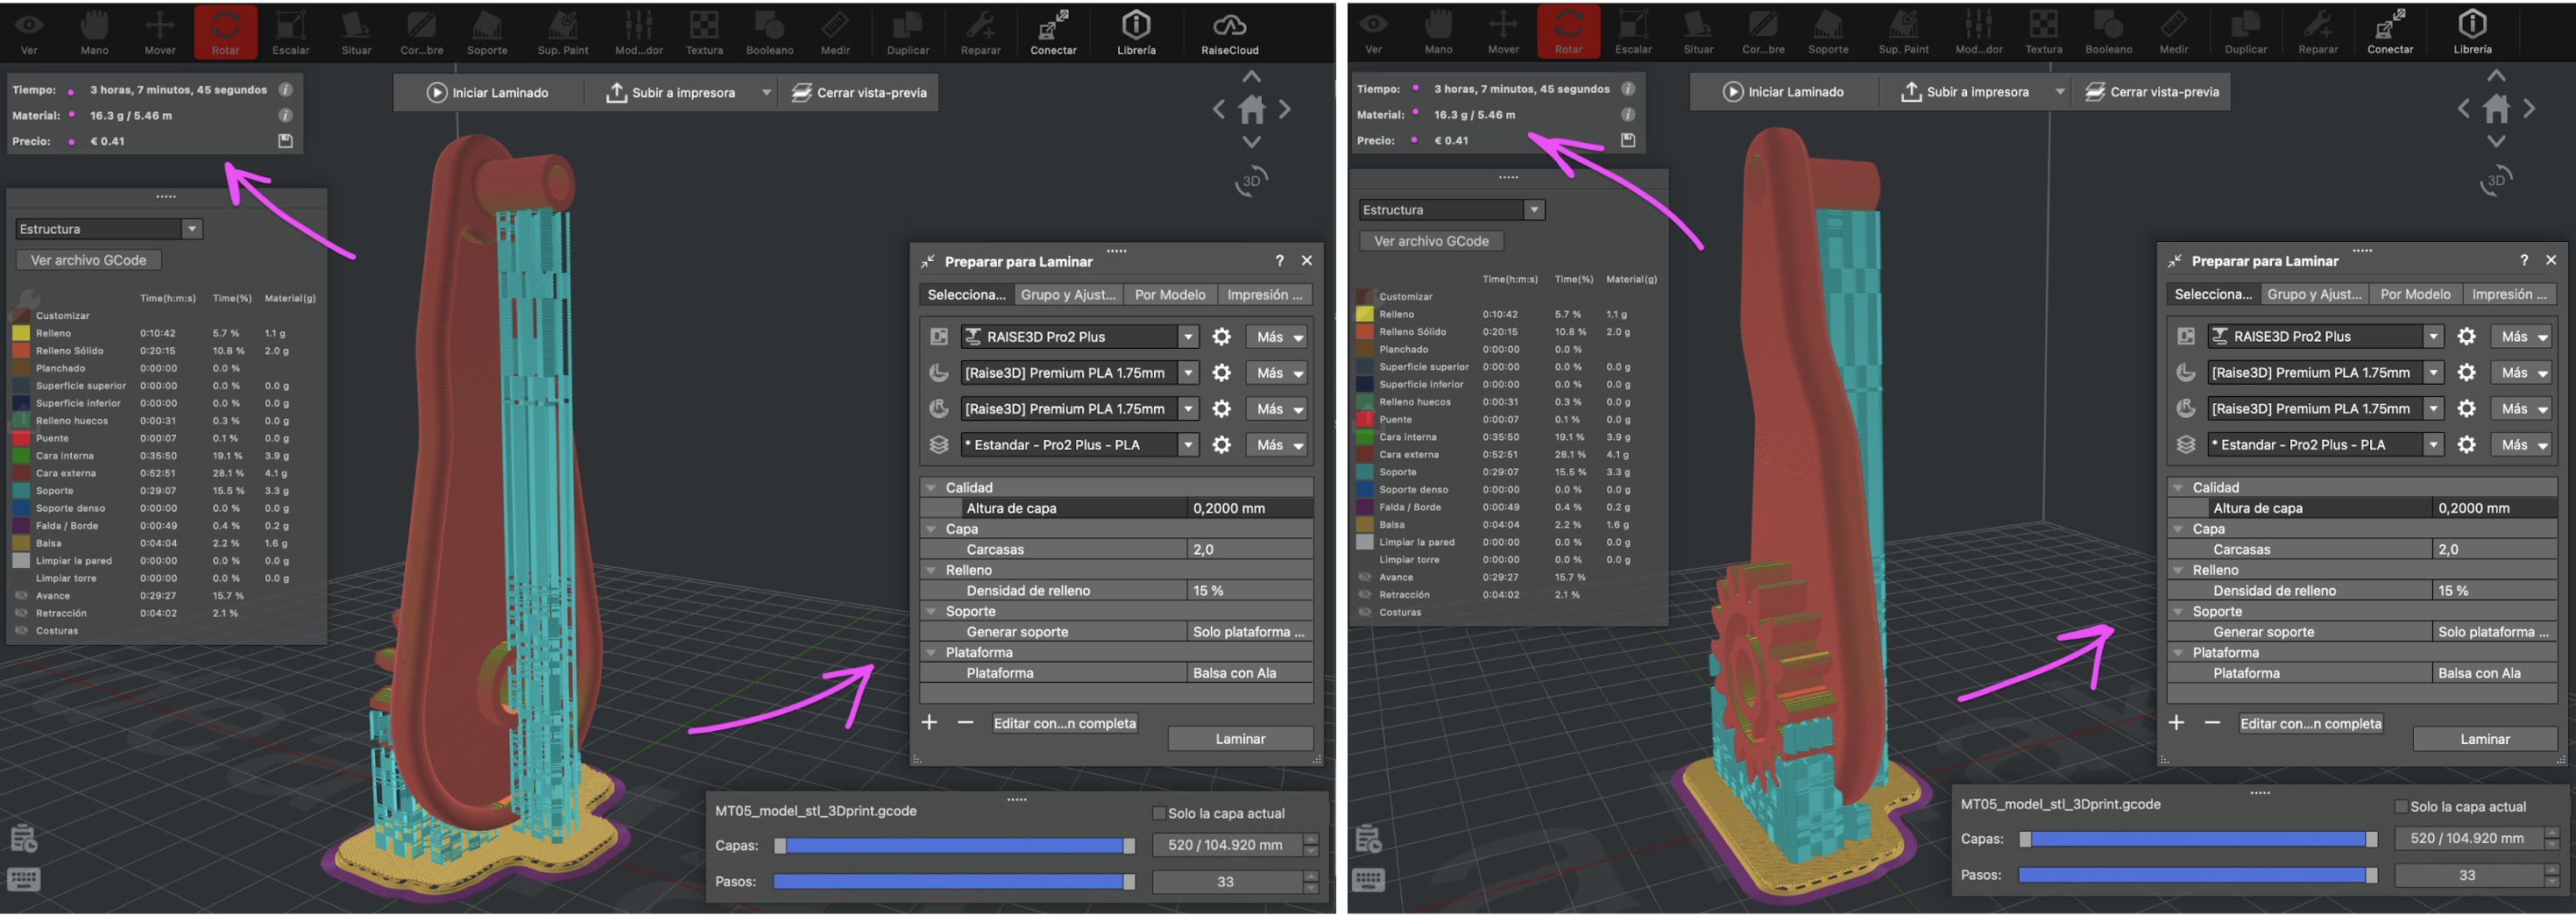Image resolution: width=2576 pixels, height=915 pixels.
Task: Switch to 'Por Modelo' tab in the left window
Action: tap(1169, 295)
